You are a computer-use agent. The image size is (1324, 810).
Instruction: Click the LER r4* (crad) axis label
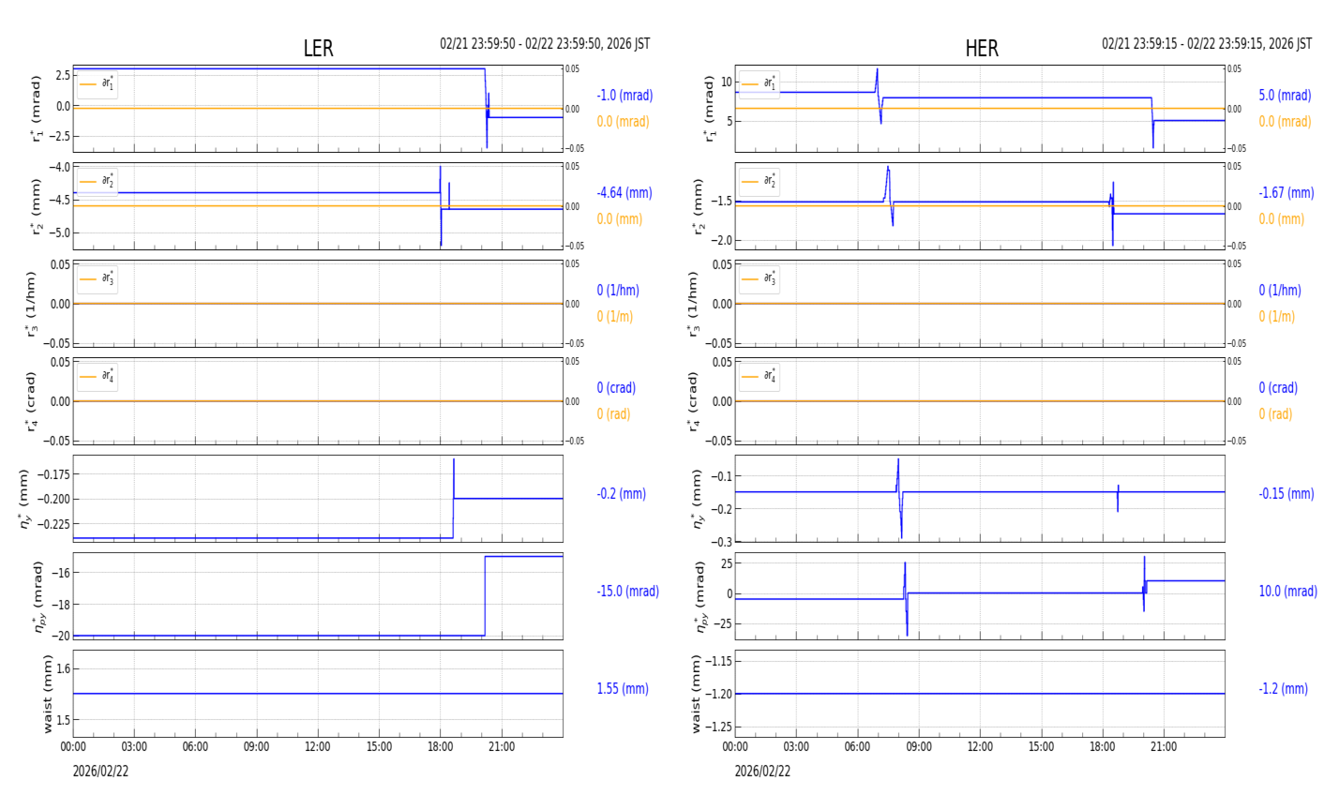(x=31, y=401)
